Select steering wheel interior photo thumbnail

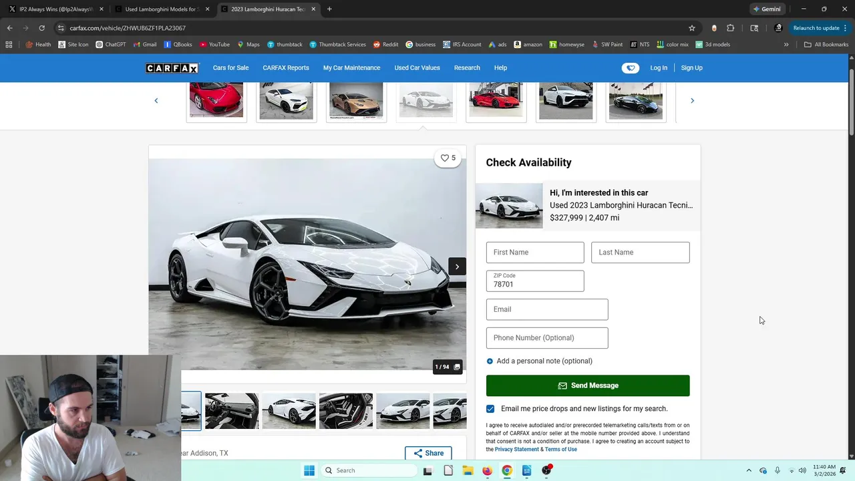click(232, 411)
